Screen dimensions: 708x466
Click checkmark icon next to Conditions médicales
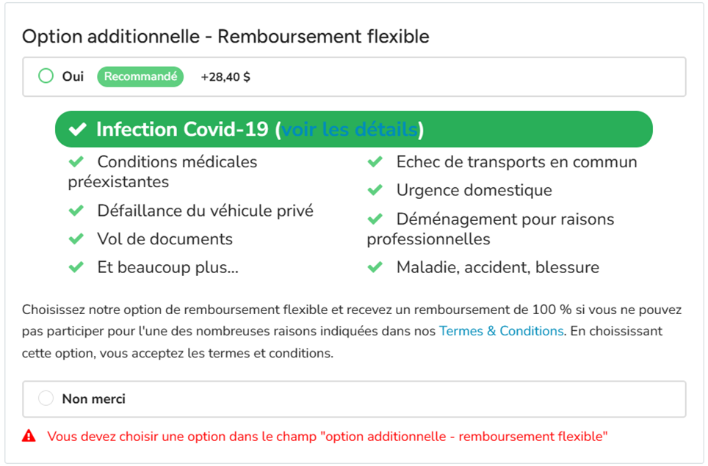pyautogui.click(x=76, y=161)
